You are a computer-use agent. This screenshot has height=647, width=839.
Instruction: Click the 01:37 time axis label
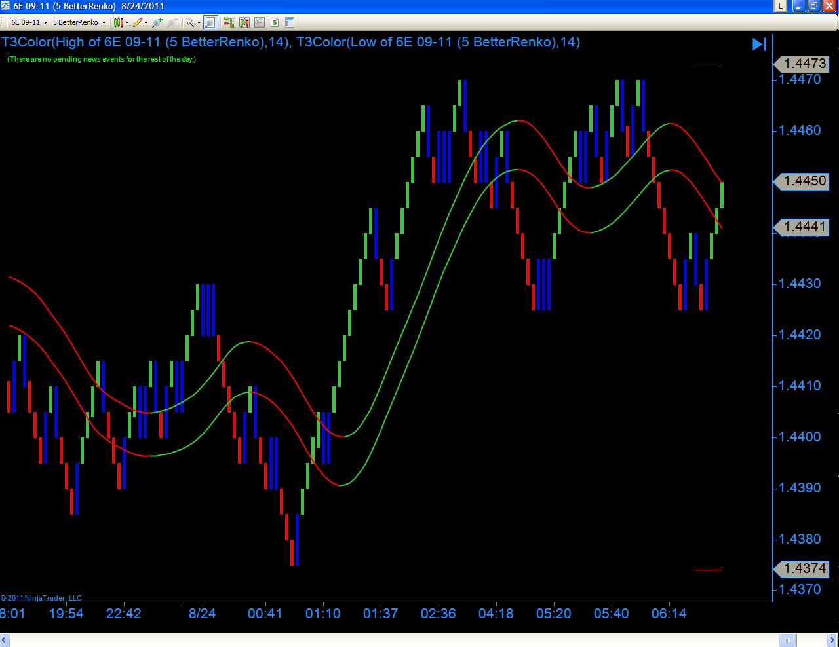(380, 614)
